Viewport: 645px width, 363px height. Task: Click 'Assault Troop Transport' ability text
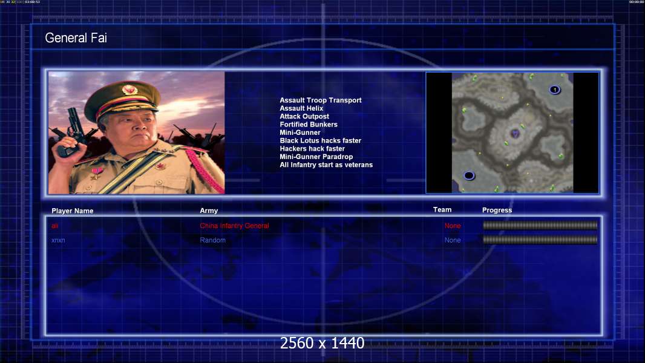coord(321,100)
